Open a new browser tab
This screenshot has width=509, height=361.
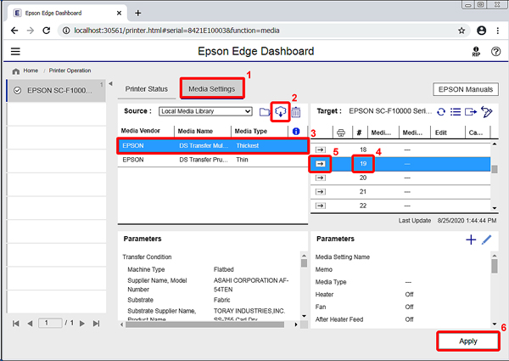(x=138, y=13)
